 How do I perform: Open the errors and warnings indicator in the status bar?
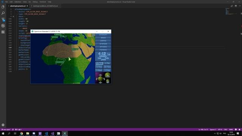pyautogui.click(x=18, y=130)
